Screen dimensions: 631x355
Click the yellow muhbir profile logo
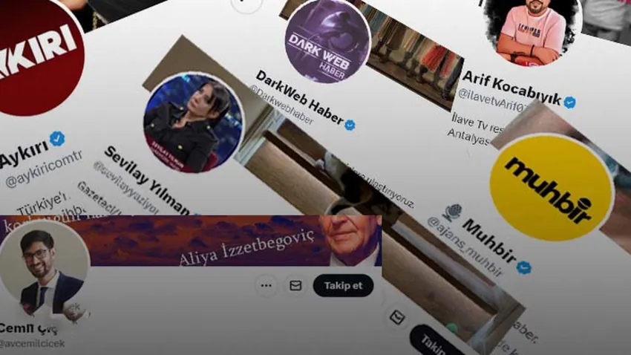pyautogui.click(x=552, y=188)
